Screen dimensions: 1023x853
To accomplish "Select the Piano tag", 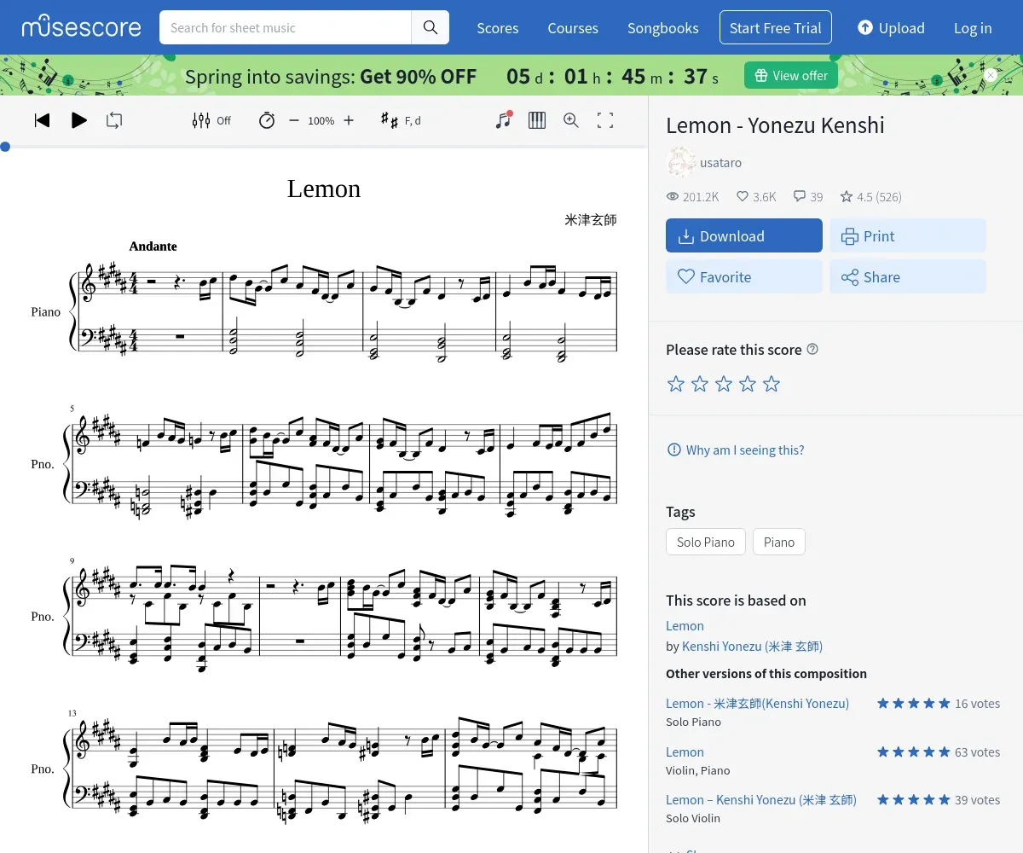I will 779,542.
